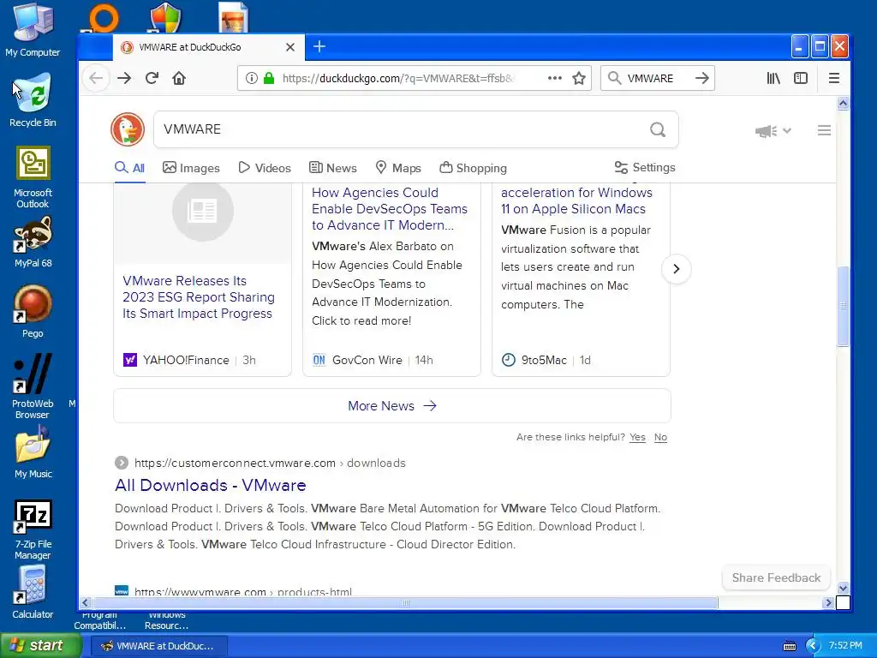Switch to the Shopping tab
The width and height of the screenshot is (877, 658).
473,168
